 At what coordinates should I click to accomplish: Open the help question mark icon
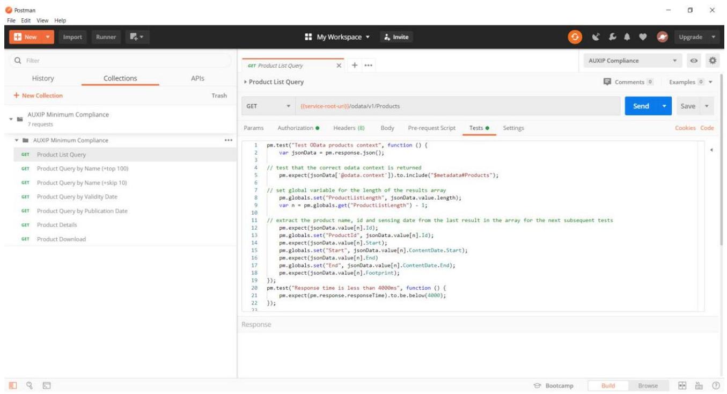click(715, 385)
